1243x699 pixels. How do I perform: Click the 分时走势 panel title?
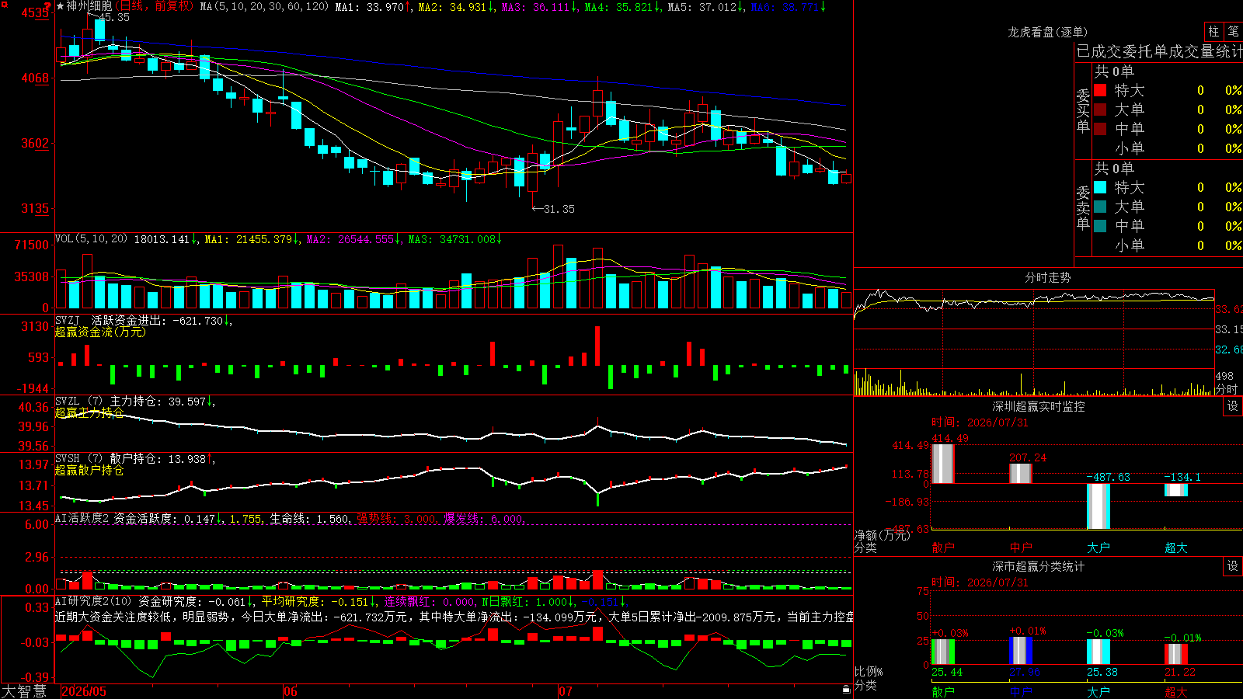(x=1047, y=277)
